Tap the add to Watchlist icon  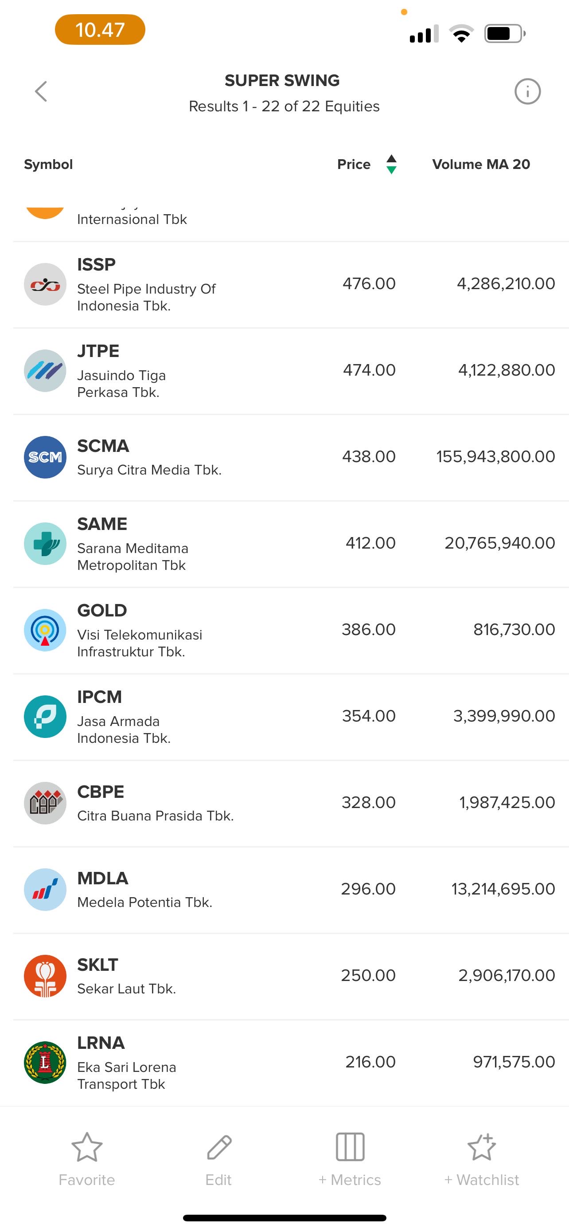[481, 1147]
